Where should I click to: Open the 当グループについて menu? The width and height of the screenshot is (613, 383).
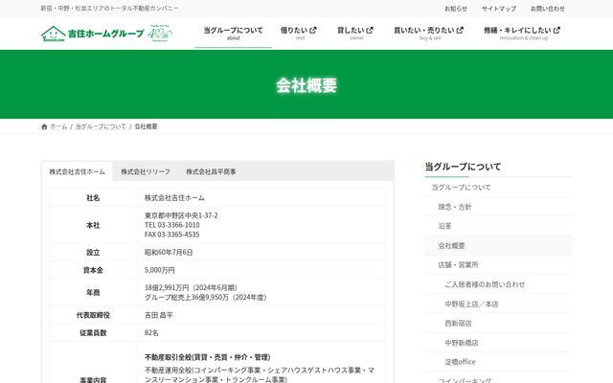(x=234, y=33)
